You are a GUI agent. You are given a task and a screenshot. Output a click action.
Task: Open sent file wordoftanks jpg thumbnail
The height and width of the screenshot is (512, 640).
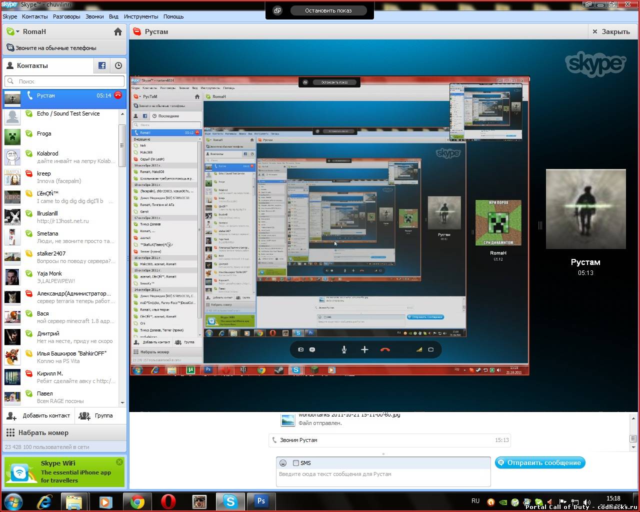pyautogui.click(x=288, y=419)
